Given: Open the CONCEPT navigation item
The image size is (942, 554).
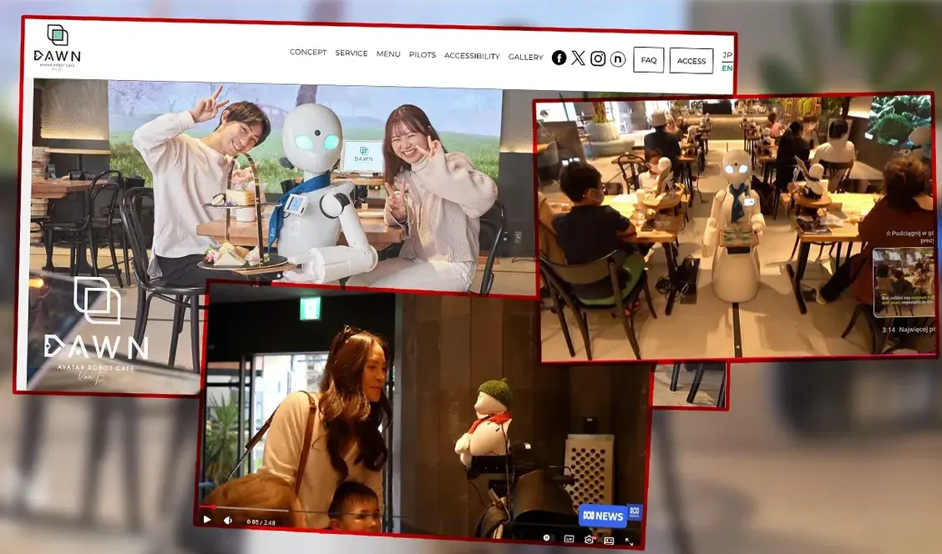Looking at the screenshot, I should [x=308, y=53].
